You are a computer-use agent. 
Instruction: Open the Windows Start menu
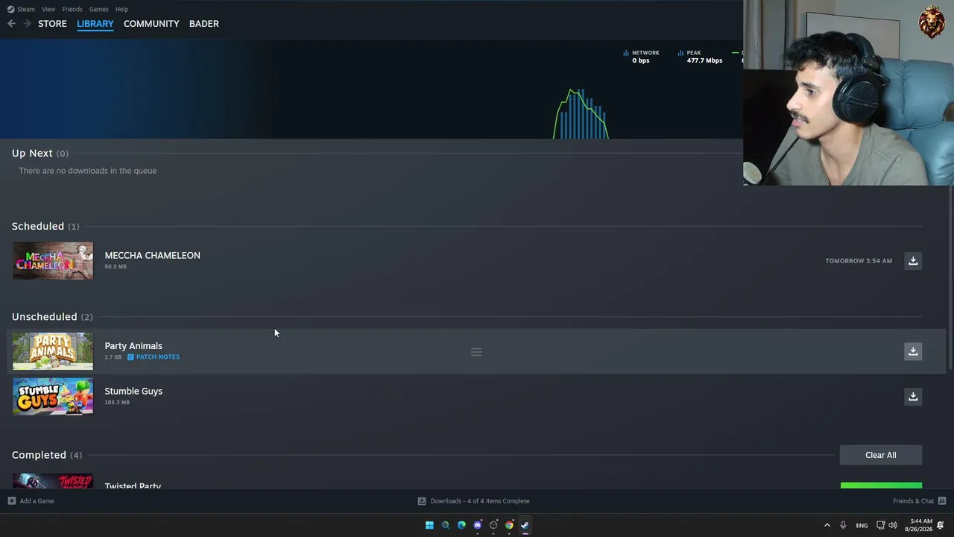click(429, 525)
